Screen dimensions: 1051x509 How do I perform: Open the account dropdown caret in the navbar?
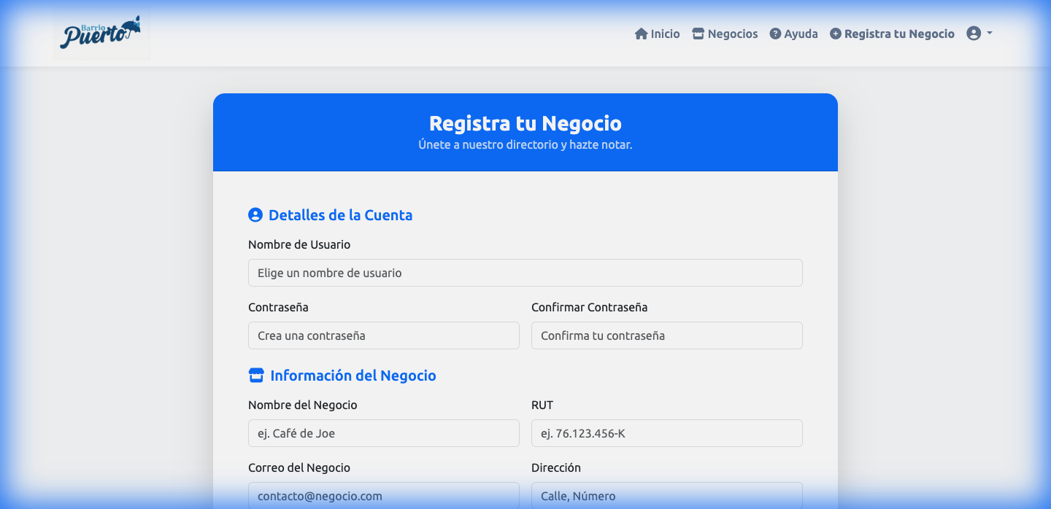coord(989,34)
